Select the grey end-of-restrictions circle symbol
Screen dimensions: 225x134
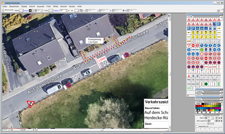point(202,62)
